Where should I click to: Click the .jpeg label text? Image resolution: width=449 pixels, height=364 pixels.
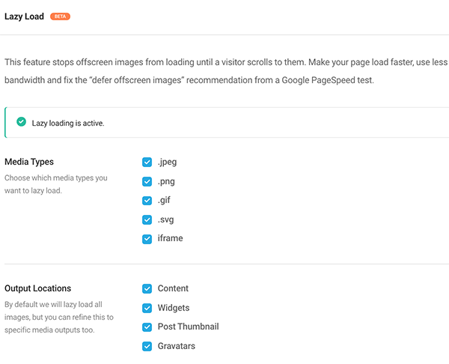click(167, 162)
